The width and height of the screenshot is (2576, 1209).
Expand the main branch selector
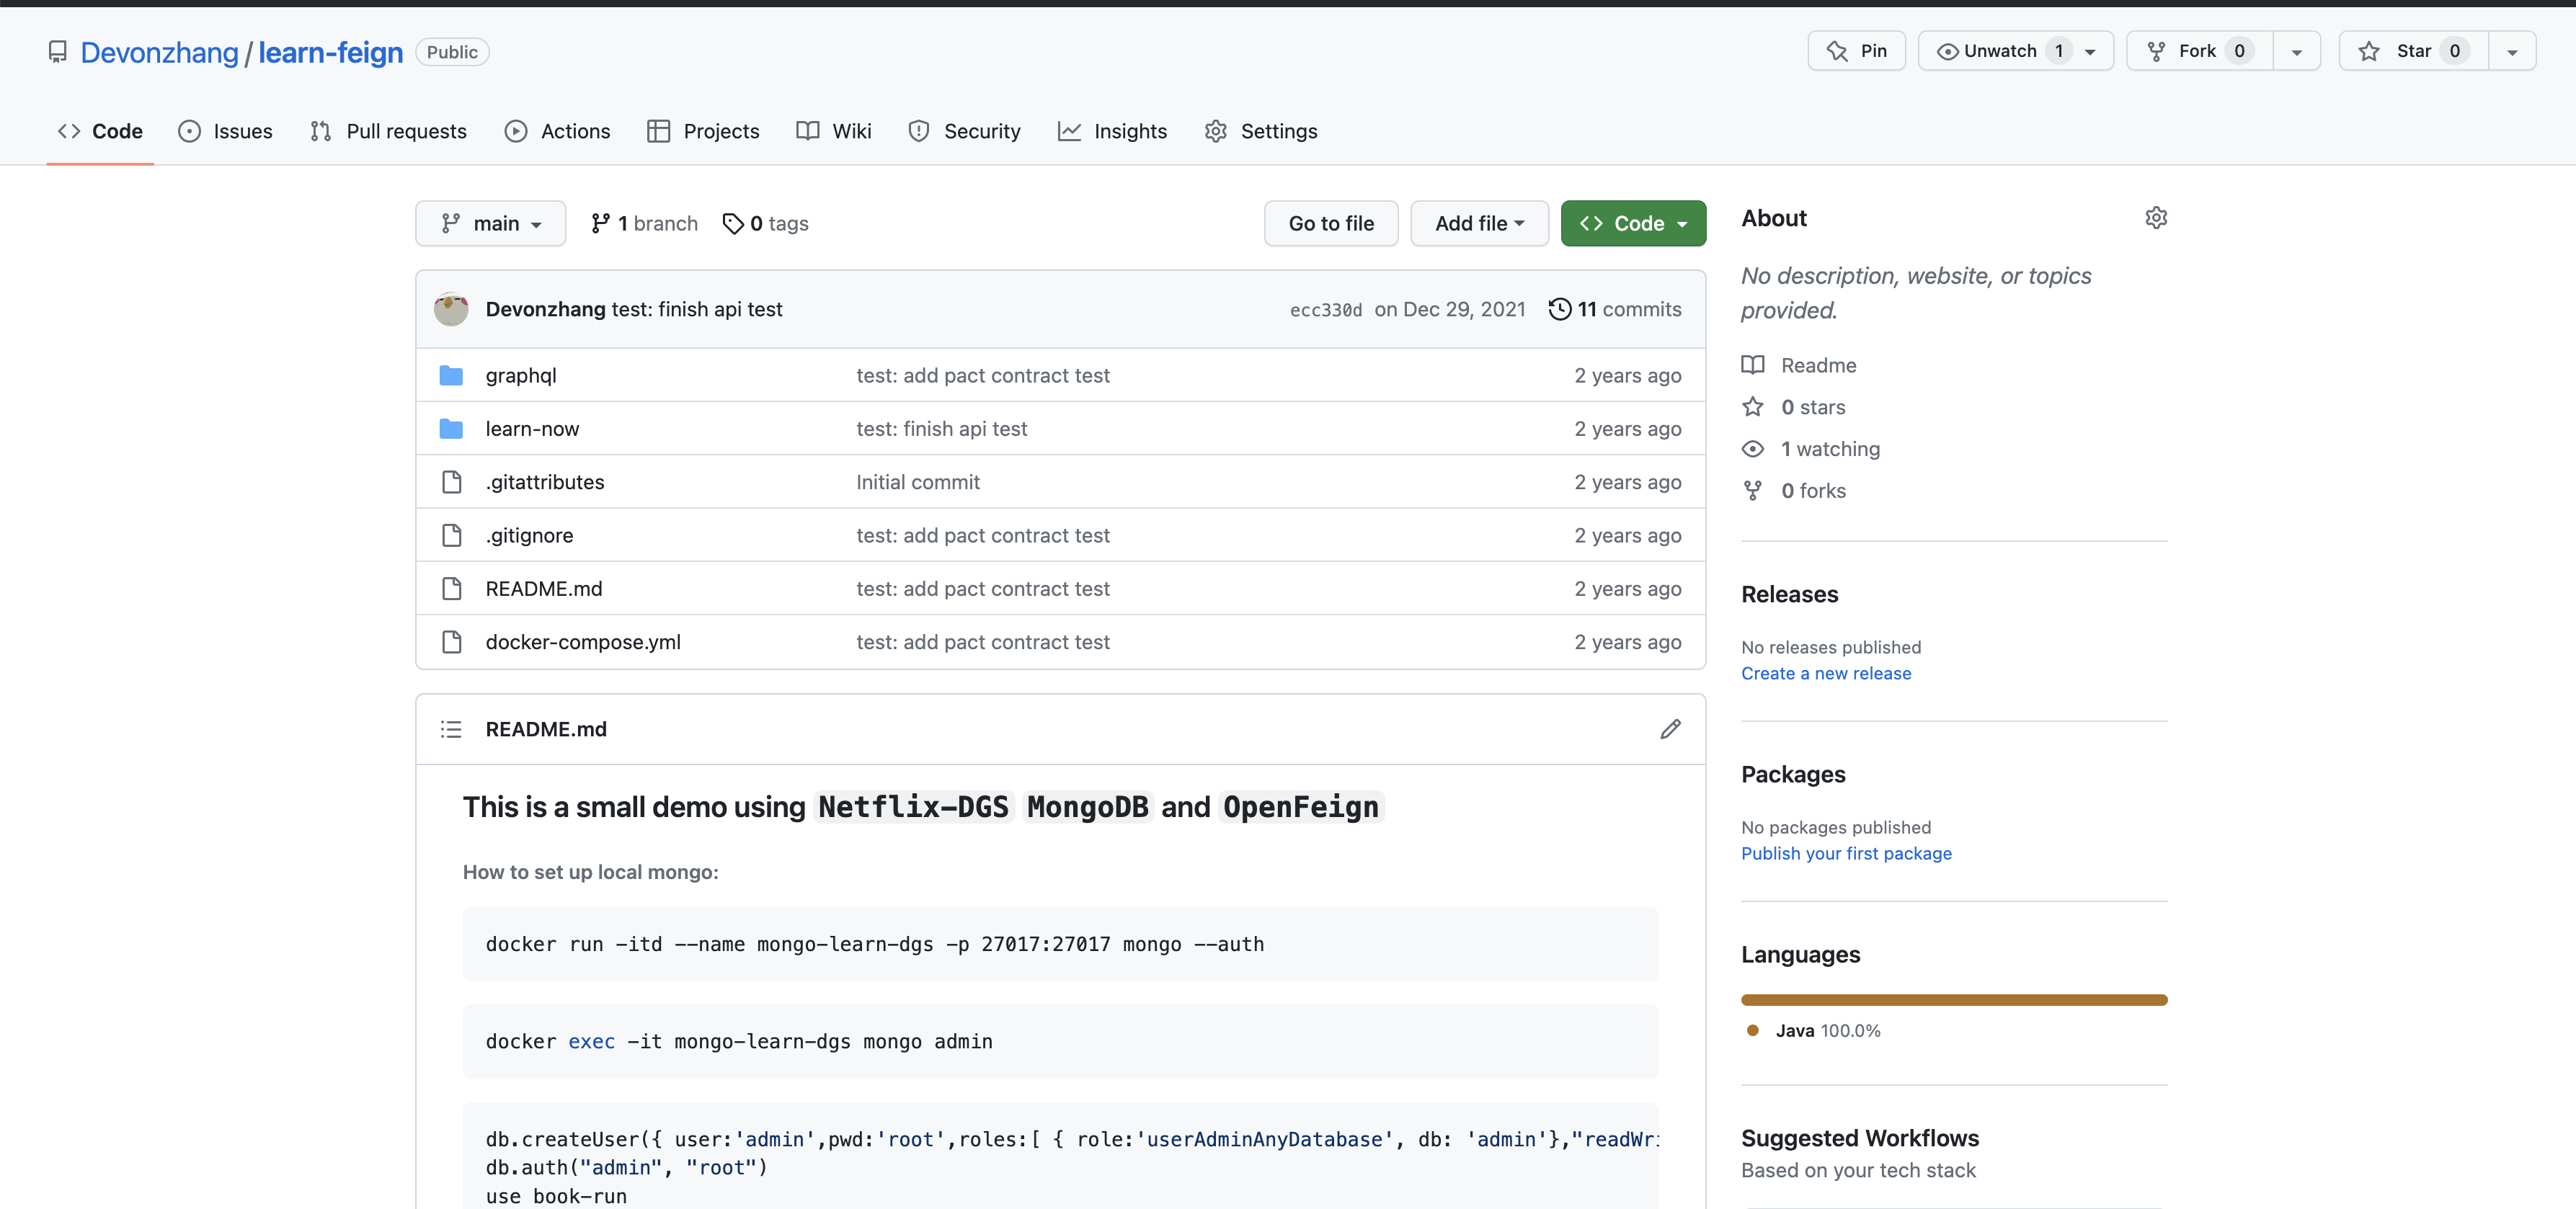[491, 223]
